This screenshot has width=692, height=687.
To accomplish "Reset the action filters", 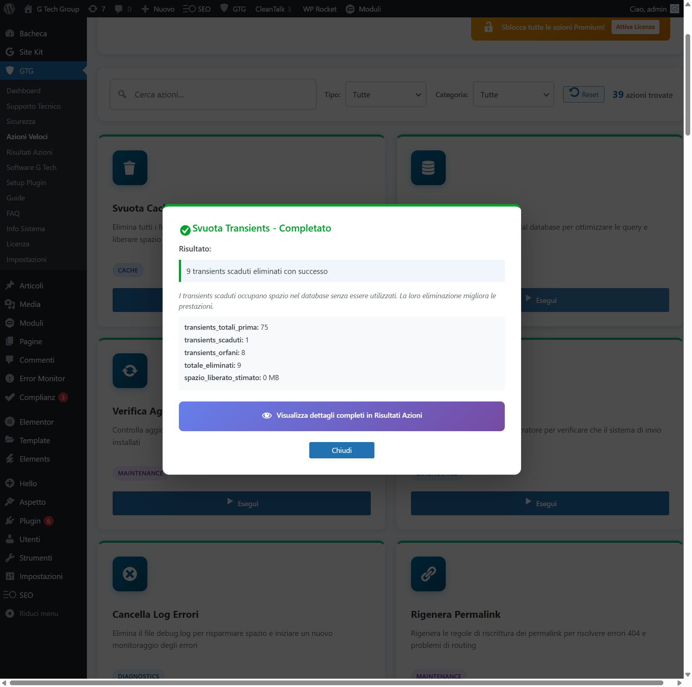I will coord(583,95).
